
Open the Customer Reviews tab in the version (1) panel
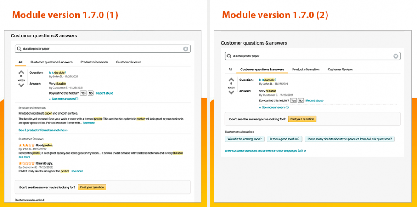pos(129,62)
